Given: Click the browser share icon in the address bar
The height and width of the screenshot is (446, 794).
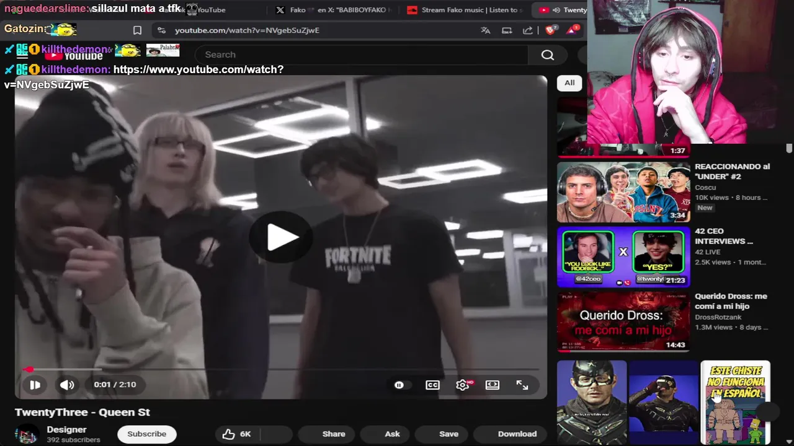Looking at the screenshot, I should point(528,30).
